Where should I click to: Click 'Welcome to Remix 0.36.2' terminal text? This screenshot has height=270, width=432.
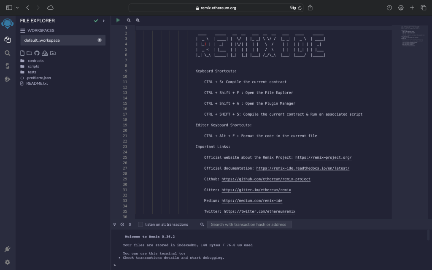click(150, 237)
